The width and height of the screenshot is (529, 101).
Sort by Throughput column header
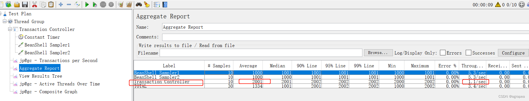472,66
